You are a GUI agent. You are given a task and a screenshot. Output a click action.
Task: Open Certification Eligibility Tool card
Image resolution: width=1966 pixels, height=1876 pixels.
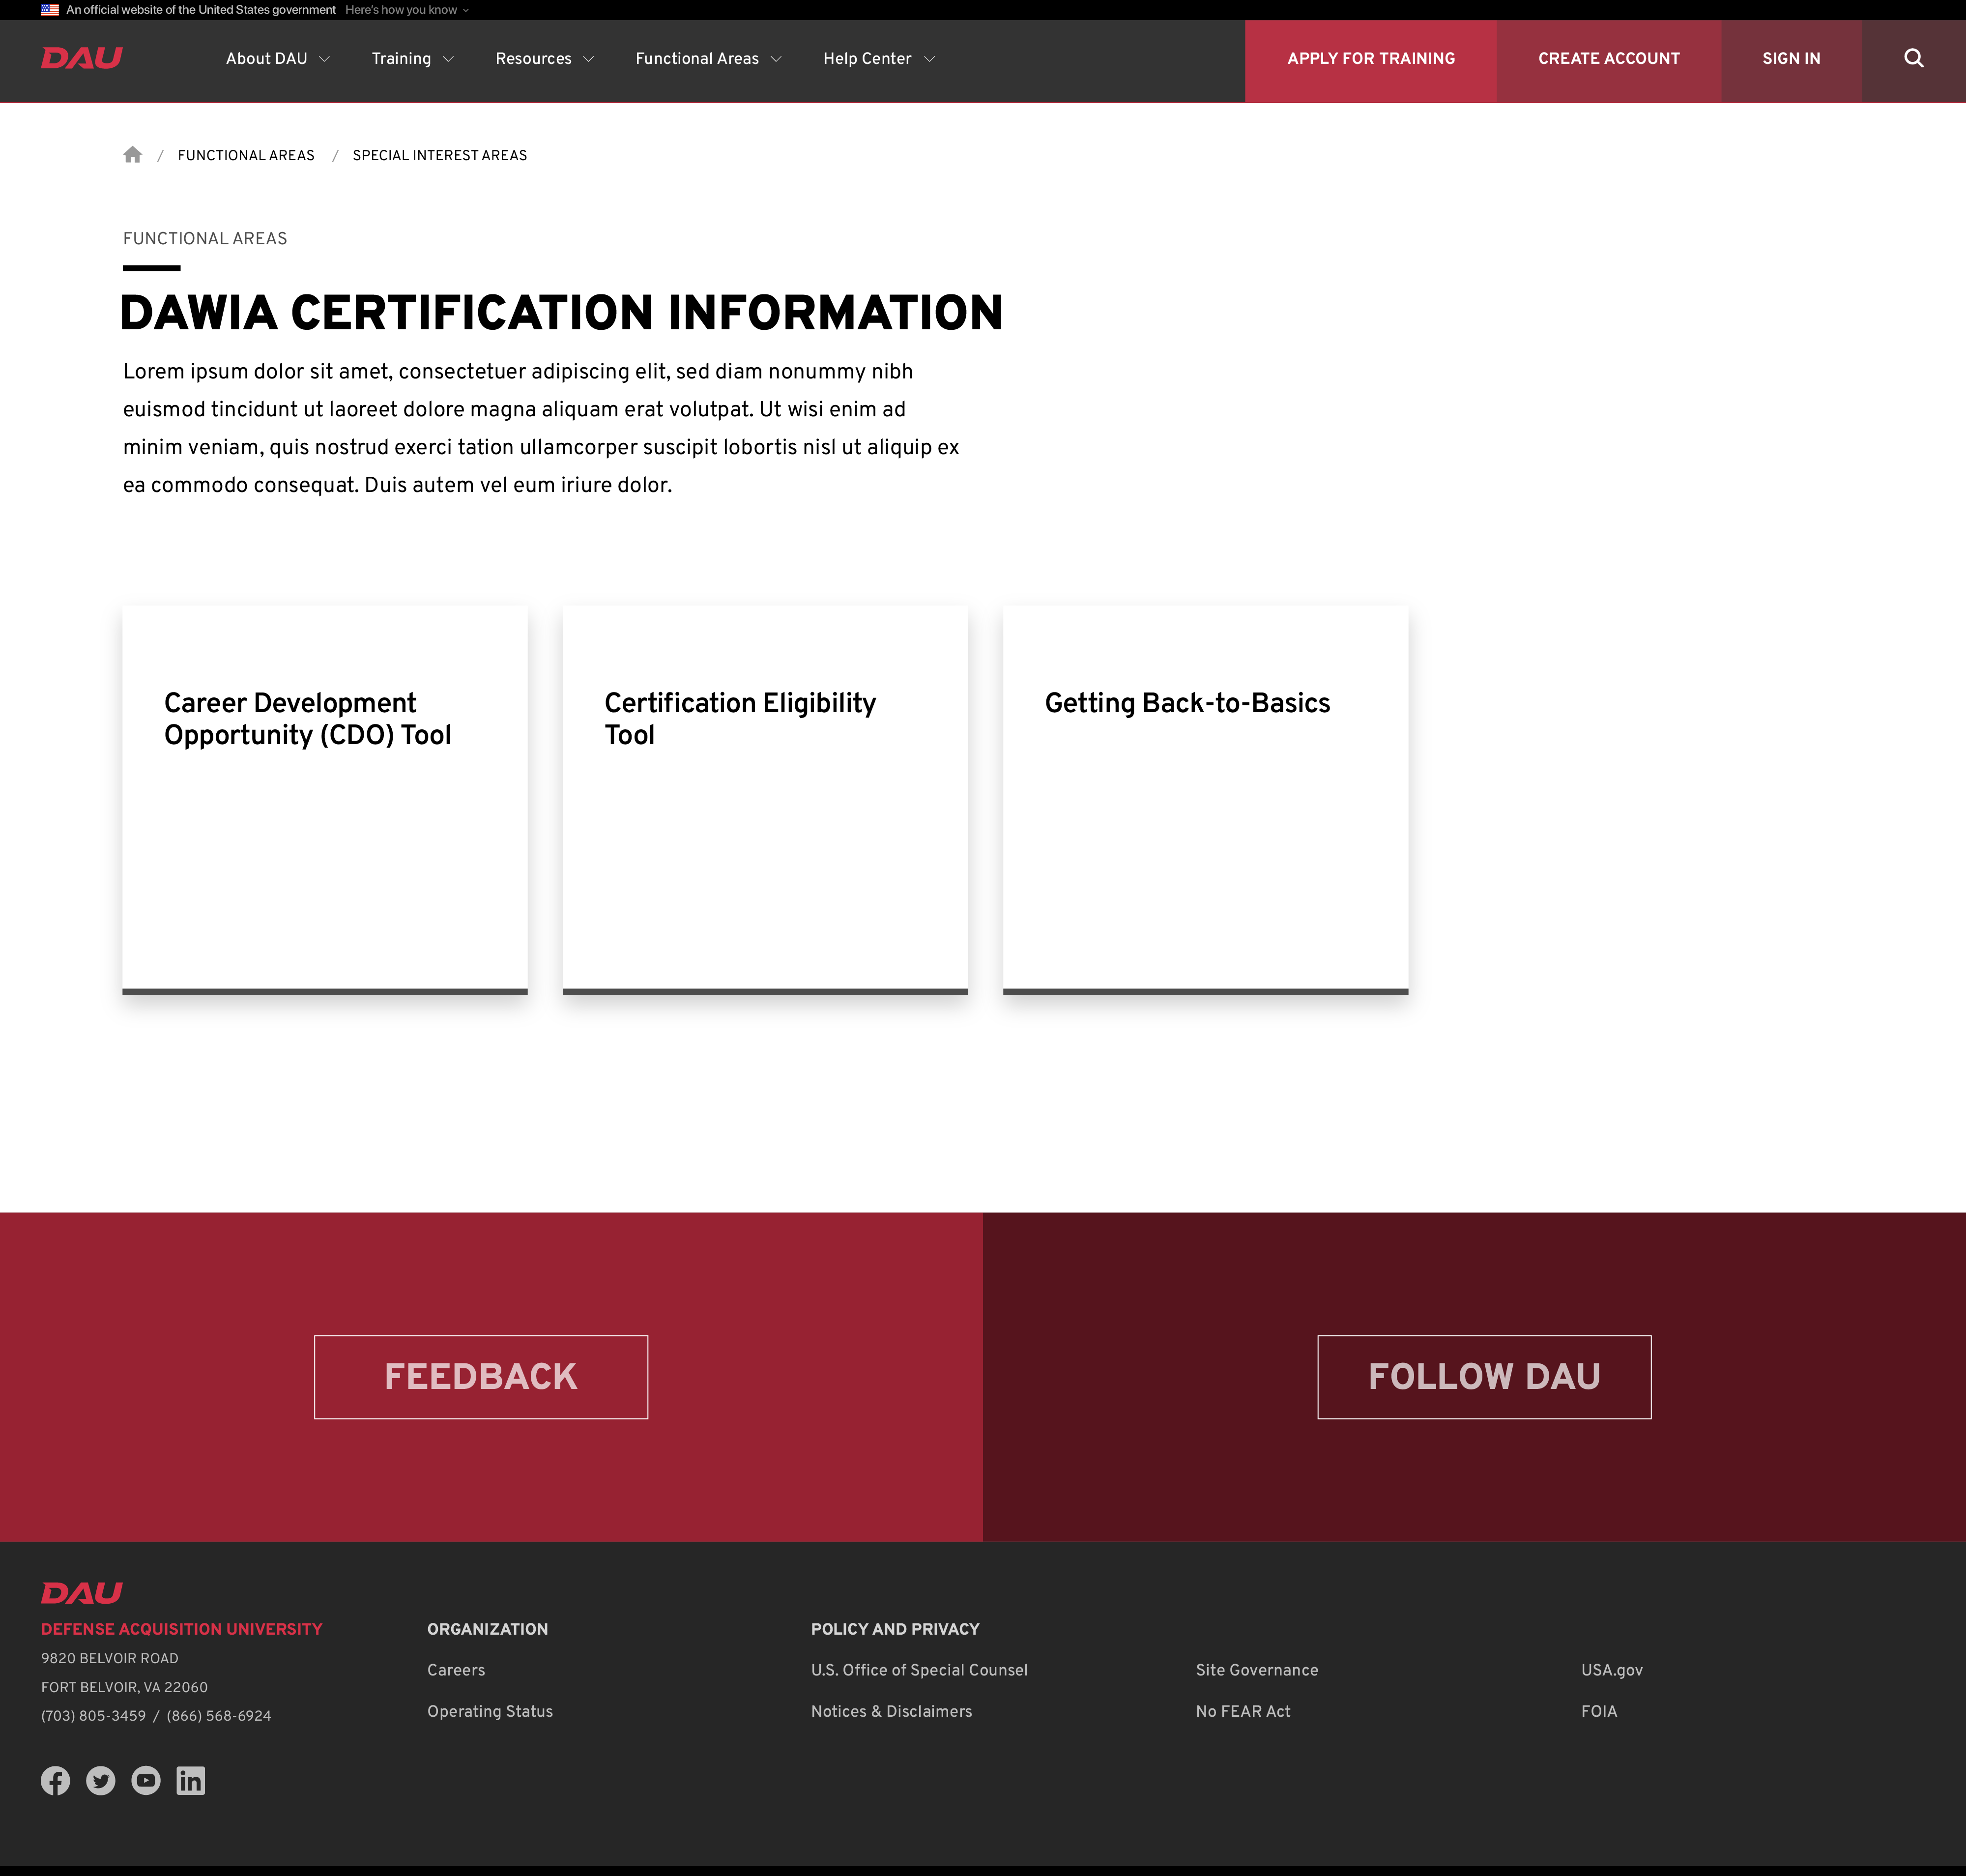click(765, 800)
